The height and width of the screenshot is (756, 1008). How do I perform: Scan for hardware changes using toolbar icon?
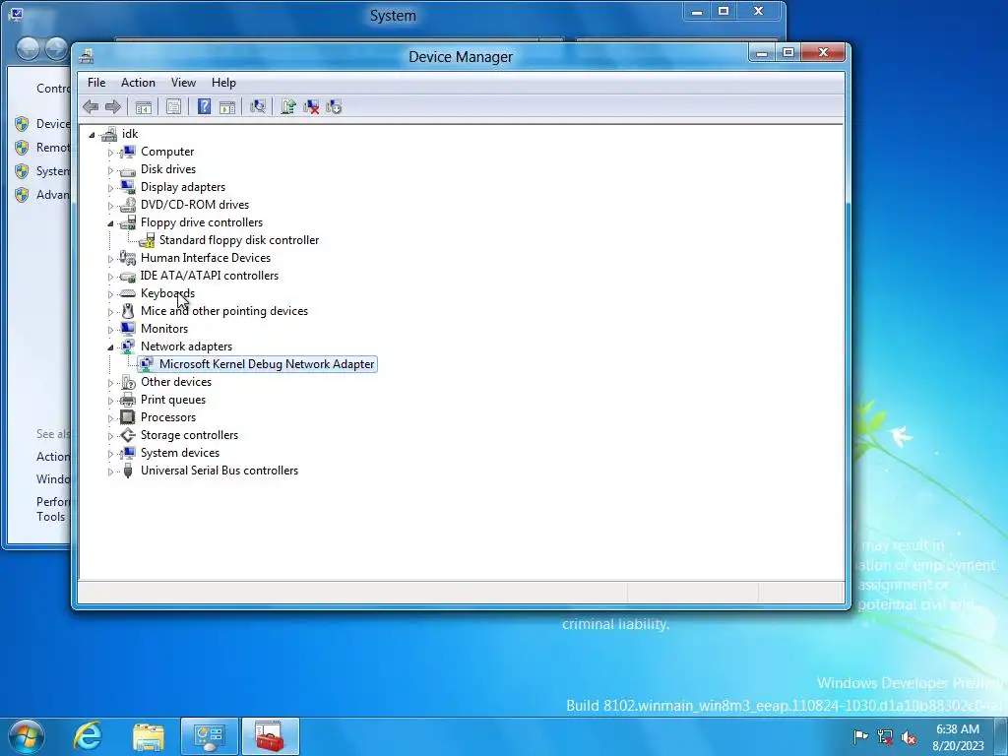pyautogui.click(x=258, y=106)
